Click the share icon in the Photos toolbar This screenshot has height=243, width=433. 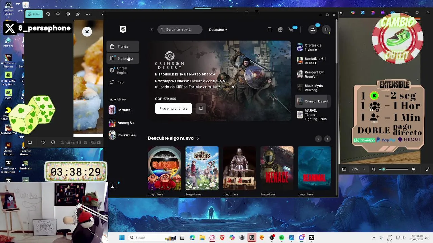(x=78, y=15)
